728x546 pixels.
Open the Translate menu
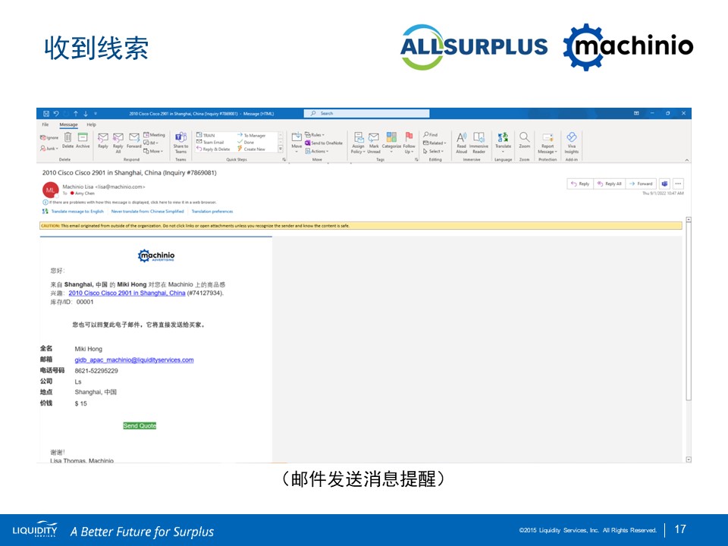(503, 143)
